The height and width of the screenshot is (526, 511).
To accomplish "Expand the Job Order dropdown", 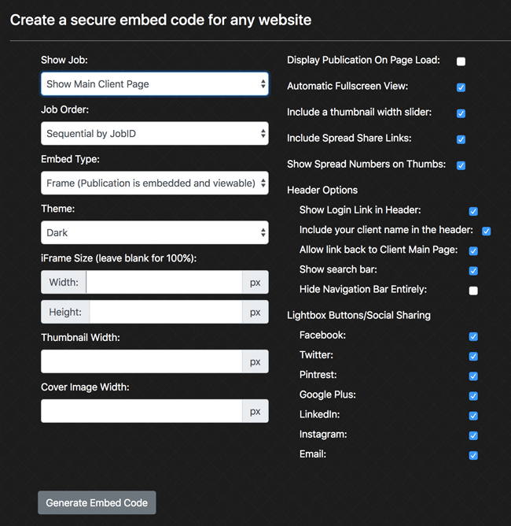I will click(154, 134).
